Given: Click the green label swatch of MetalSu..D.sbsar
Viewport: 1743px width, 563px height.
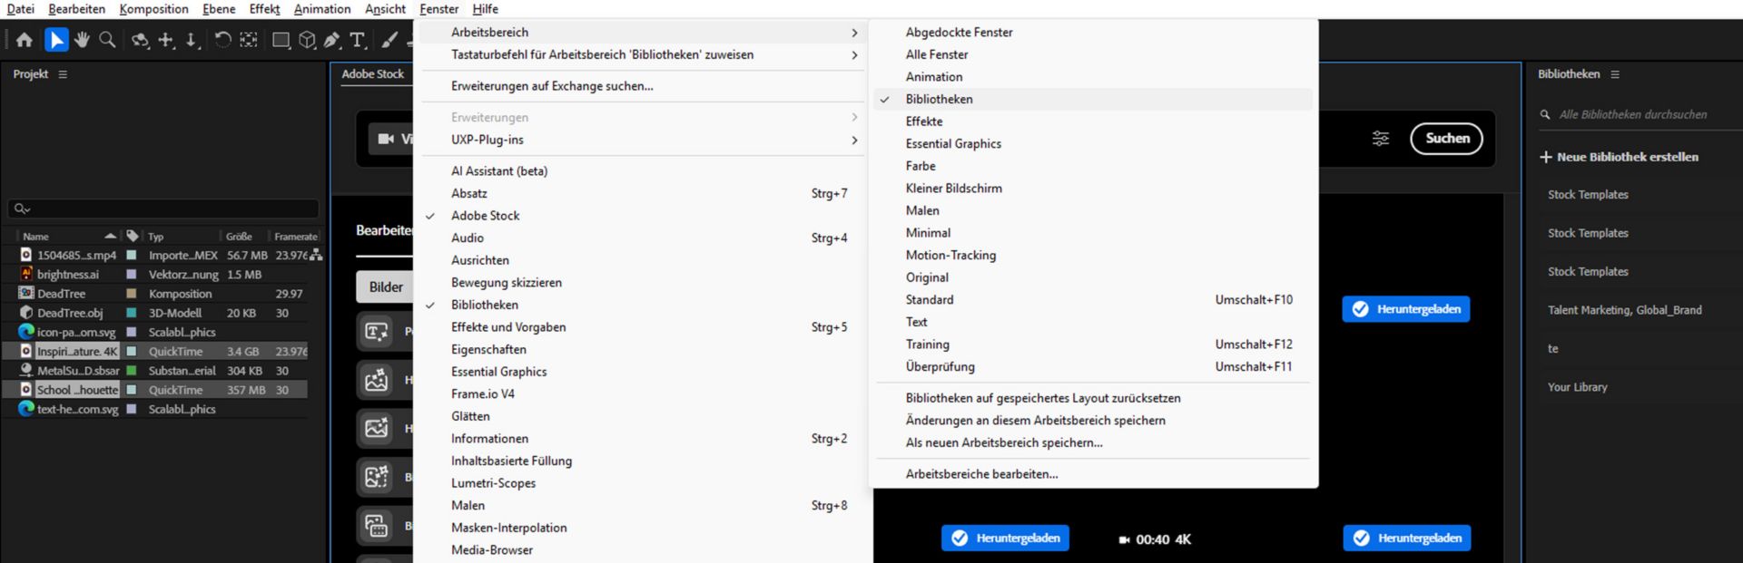Looking at the screenshot, I should [x=132, y=370].
